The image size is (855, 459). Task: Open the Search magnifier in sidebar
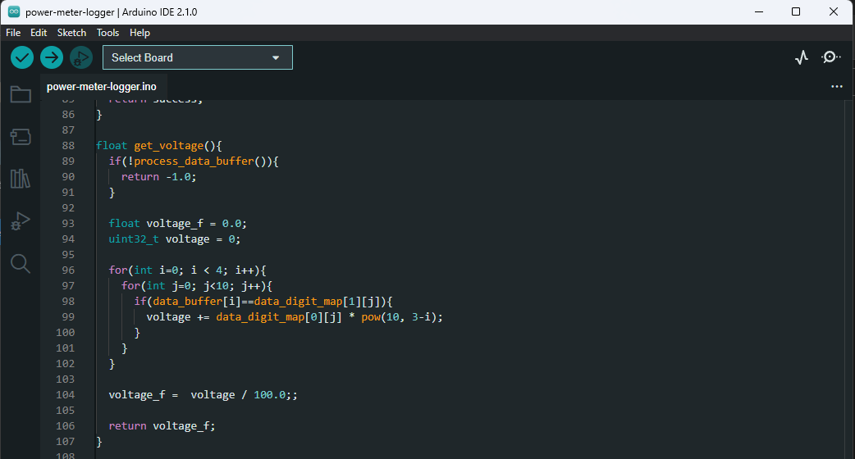[21, 263]
